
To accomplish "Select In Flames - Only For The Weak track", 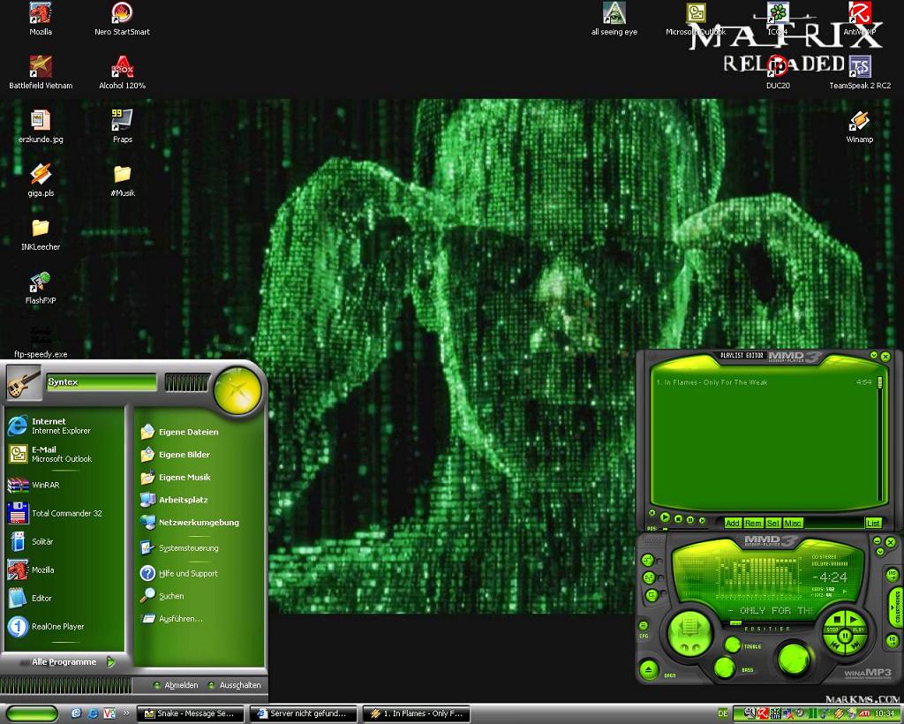I will click(763, 382).
